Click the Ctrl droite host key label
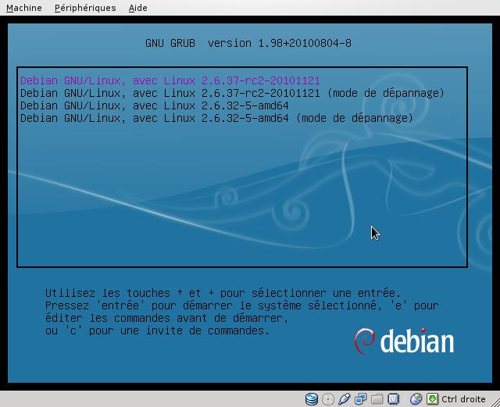 coord(463,399)
